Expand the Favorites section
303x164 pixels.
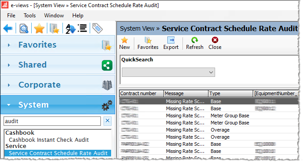pos(8,45)
